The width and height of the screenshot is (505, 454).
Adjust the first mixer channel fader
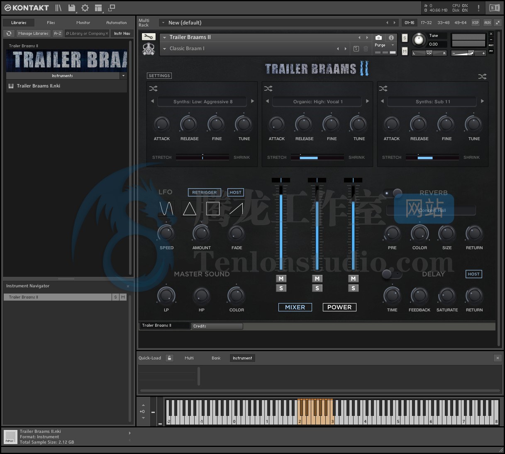[281, 228]
